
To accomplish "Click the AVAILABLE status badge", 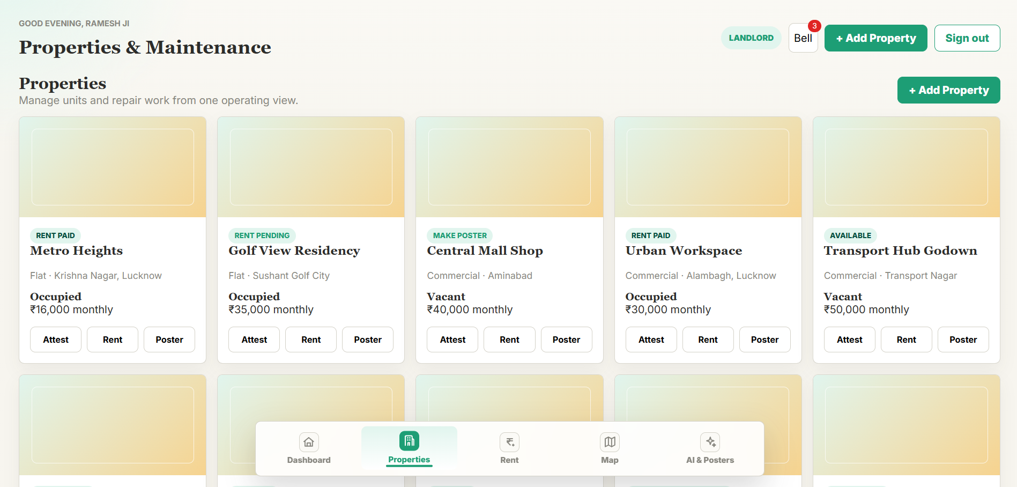I will (x=851, y=235).
